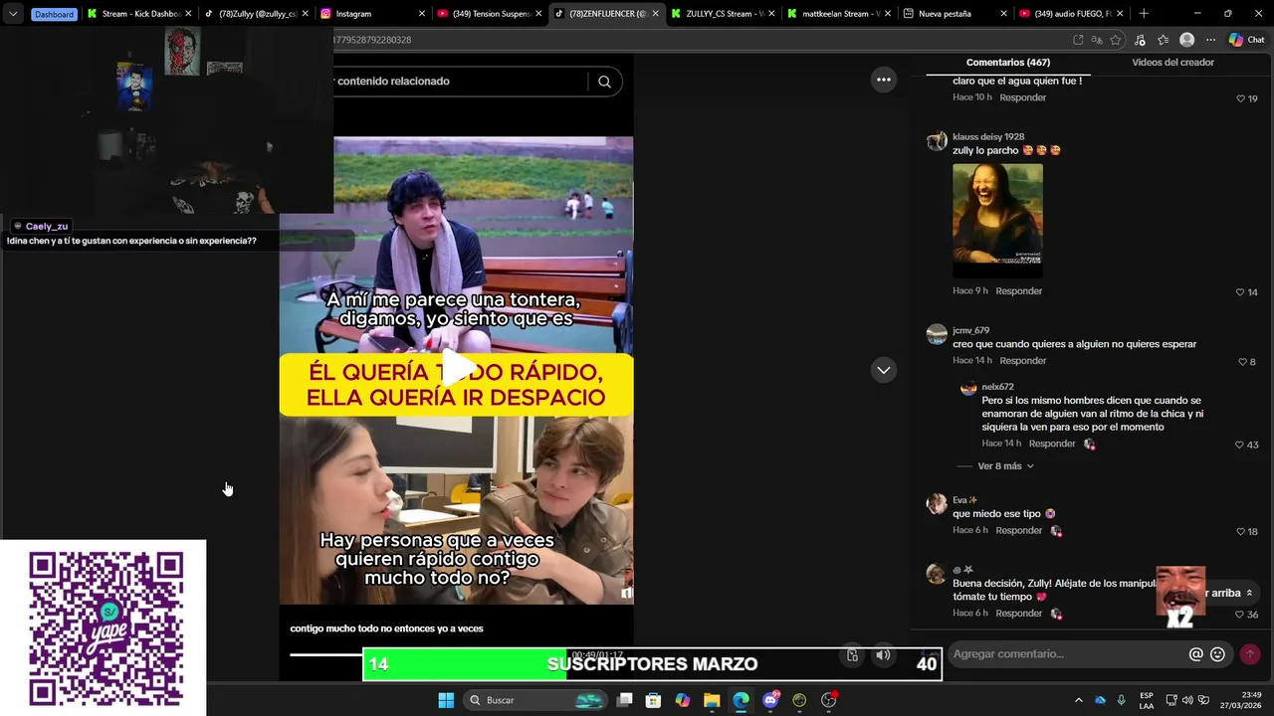Switch to the Nueva pestaña tab
The image size is (1274, 716).
(x=955, y=14)
